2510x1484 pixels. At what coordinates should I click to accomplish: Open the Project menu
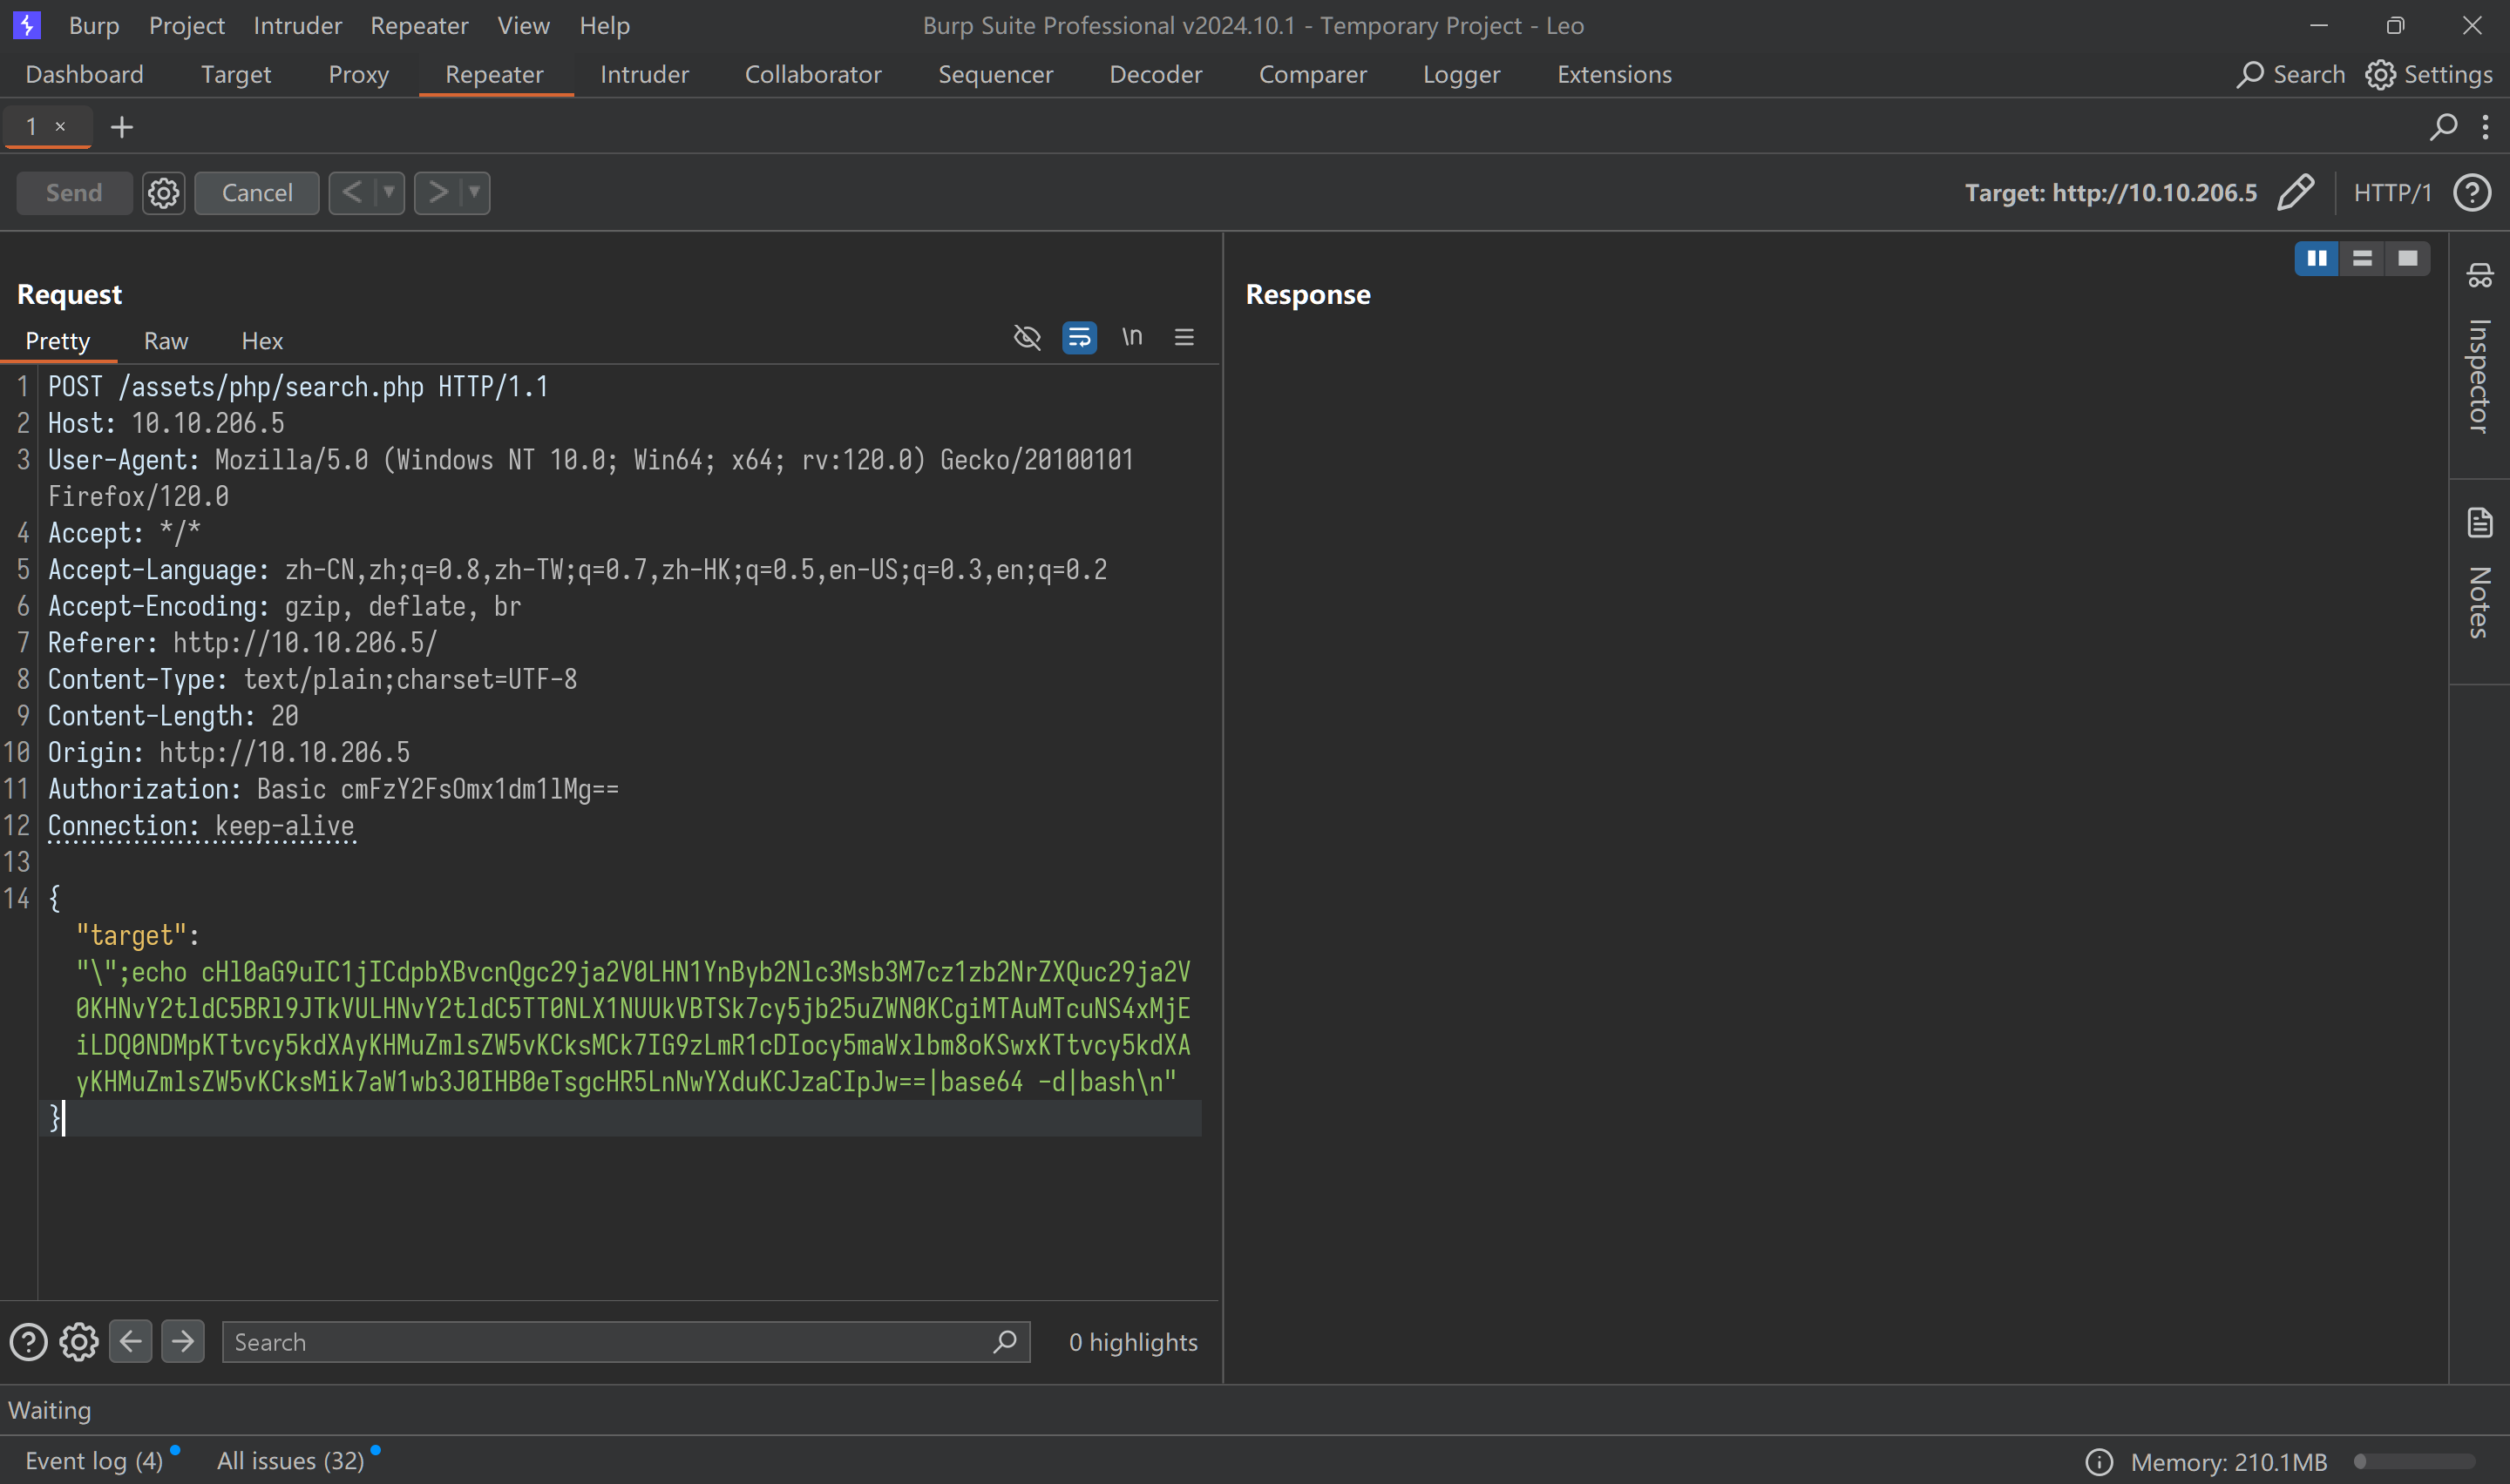pyautogui.click(x=187, y=25)
